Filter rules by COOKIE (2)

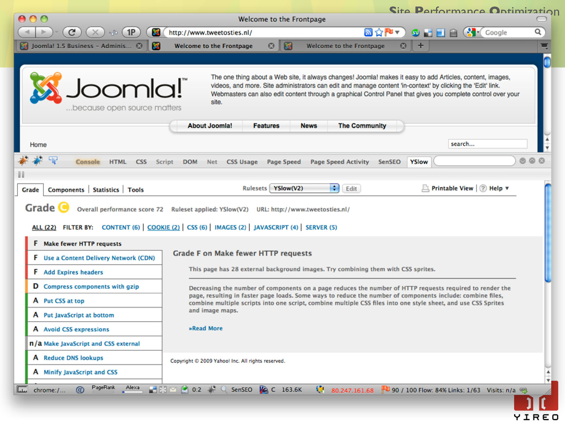(x=163, y=228)
